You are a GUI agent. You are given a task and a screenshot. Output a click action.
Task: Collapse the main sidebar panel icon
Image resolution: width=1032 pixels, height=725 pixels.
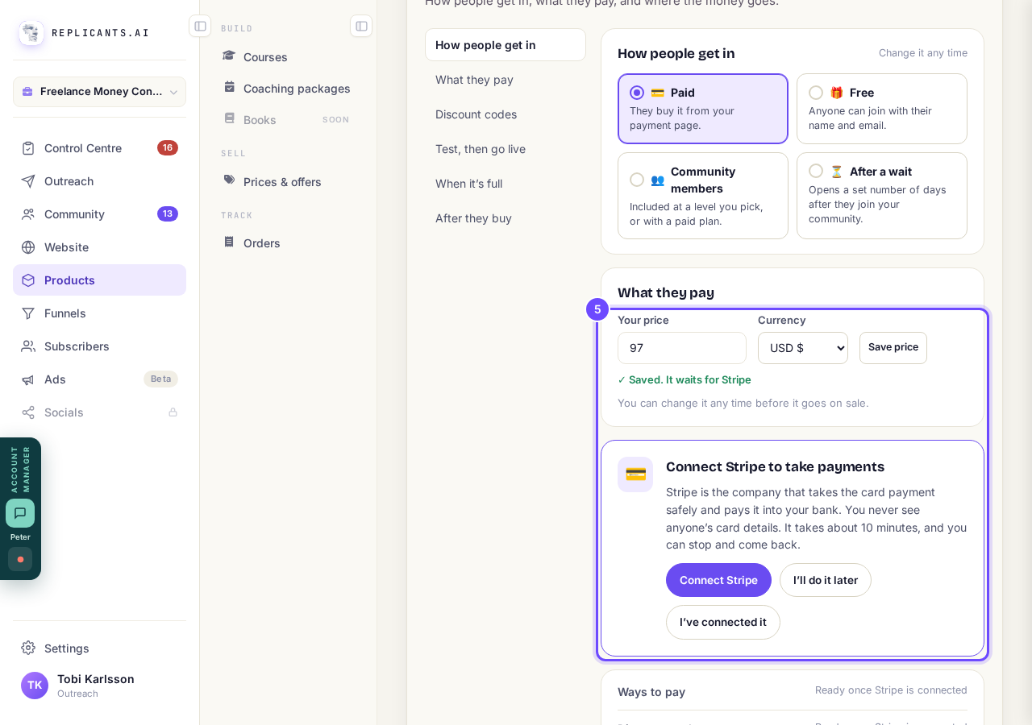200,26
